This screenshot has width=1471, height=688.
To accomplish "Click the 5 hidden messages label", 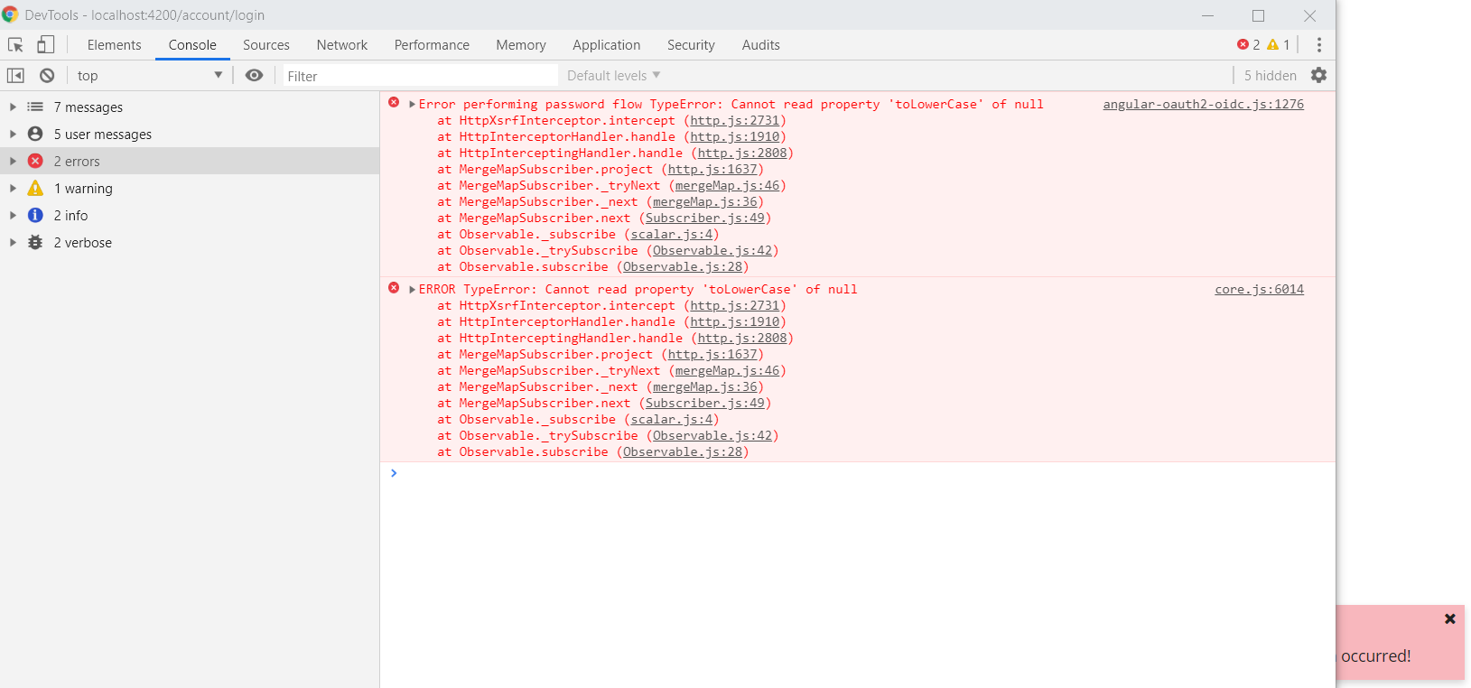I will click(x=1271, y=76).
